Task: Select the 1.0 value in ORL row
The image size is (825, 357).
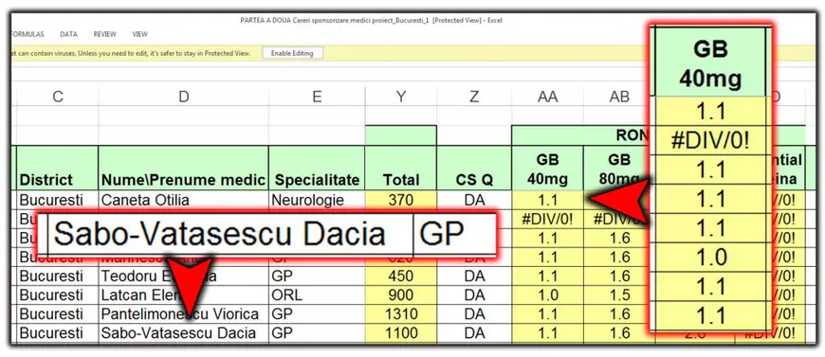Action: (547, 295)
